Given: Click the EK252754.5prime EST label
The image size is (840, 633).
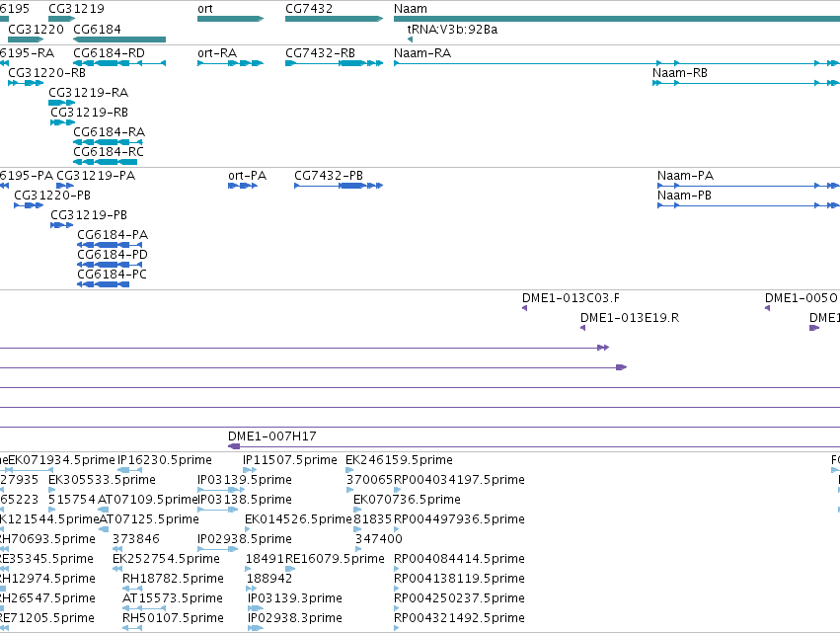Looking at the screenshot, I should [166, 559].
